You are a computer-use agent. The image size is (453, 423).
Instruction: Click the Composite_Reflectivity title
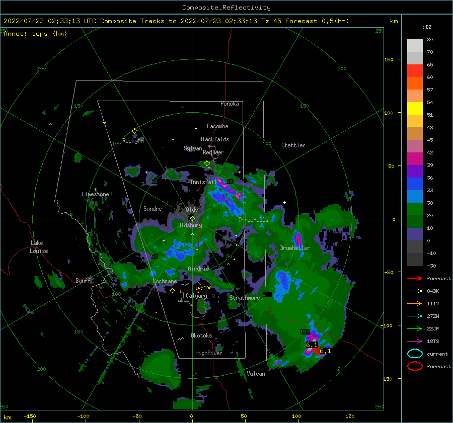coord(226,8)
